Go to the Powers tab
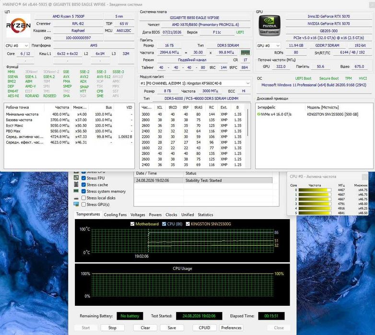The height and width of the screenshot is (335, 375). pyautogui.click(x=155, y=215)
